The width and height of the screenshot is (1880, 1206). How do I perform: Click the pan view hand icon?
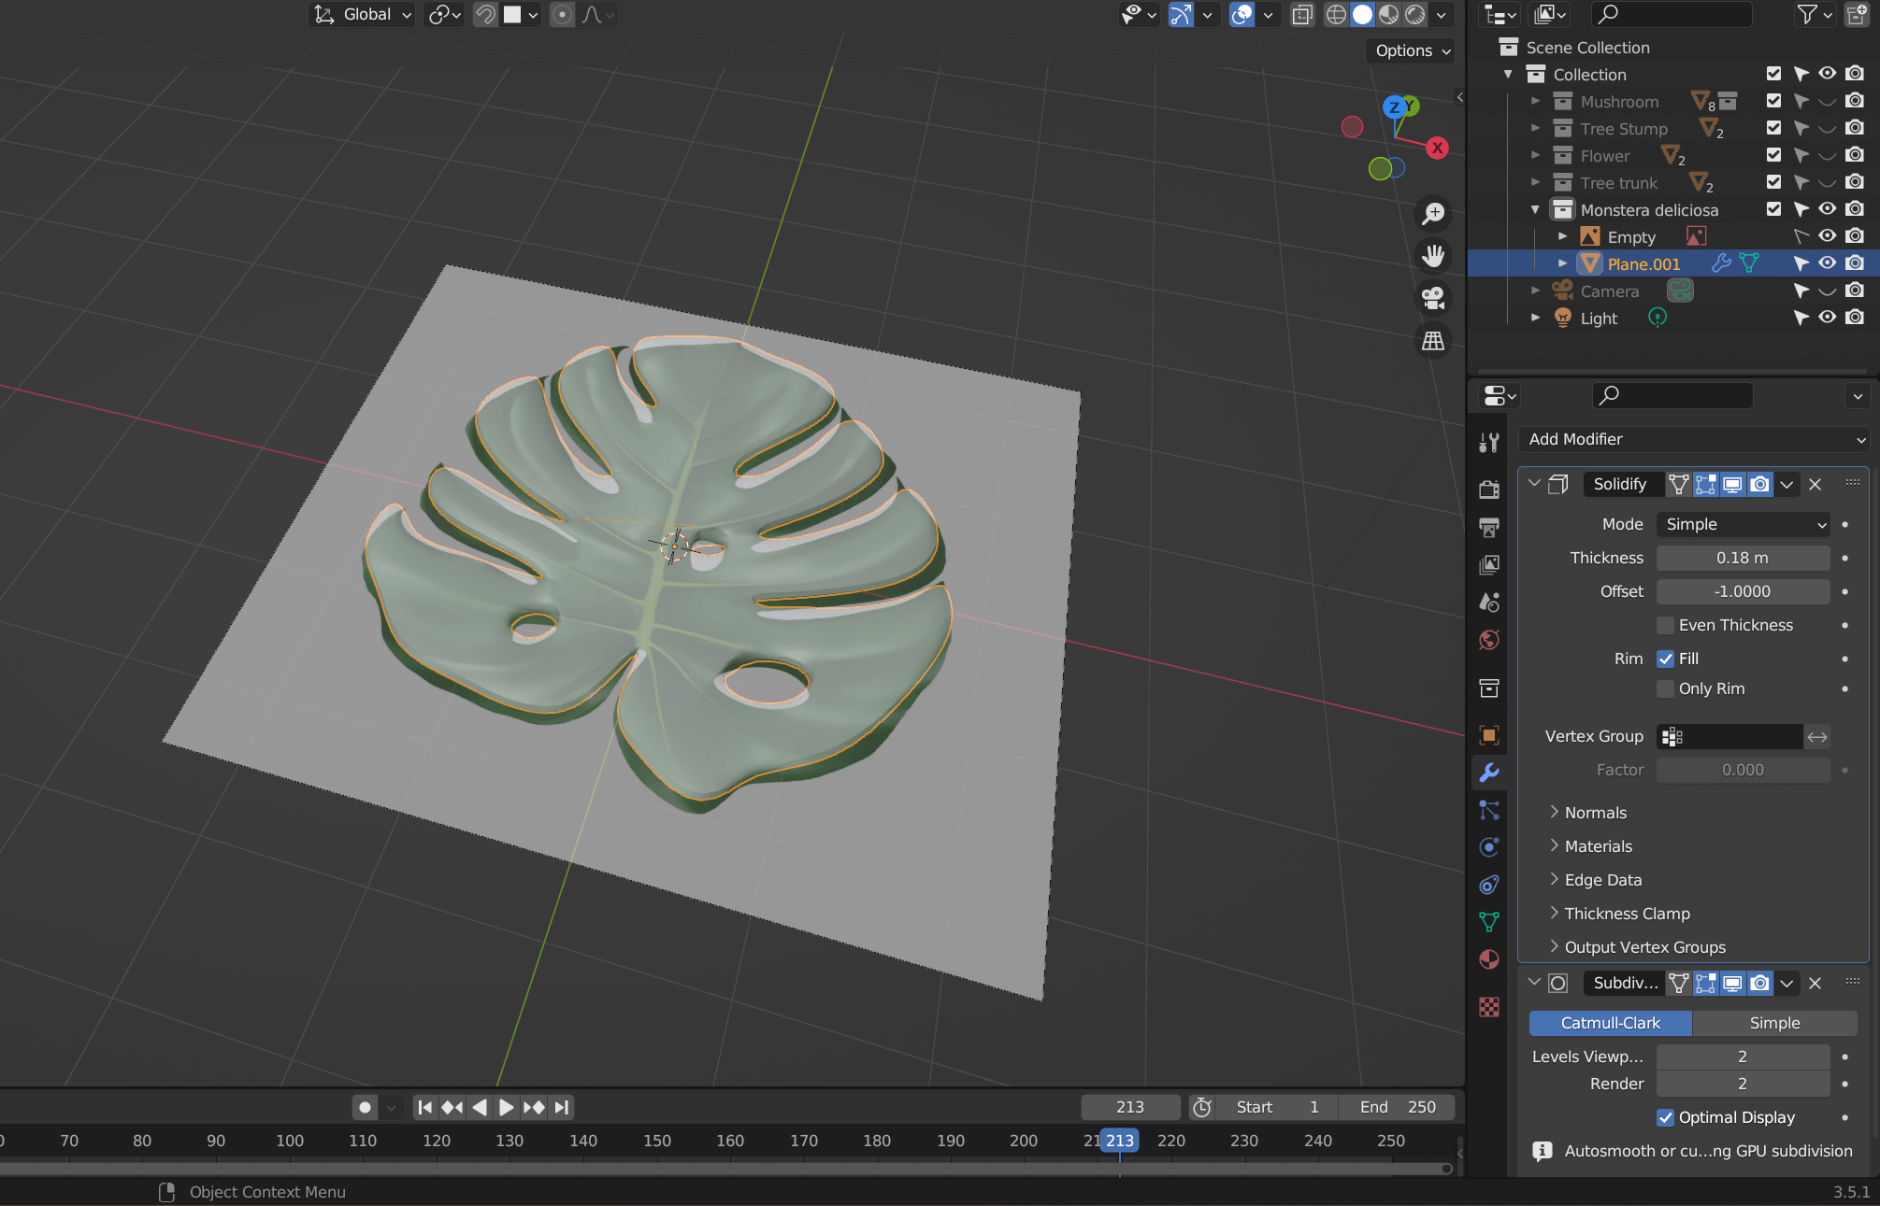[1432, 256]
